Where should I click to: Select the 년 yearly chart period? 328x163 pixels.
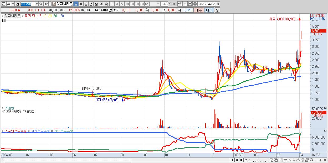pyautogui.click(x=91, y=4)
